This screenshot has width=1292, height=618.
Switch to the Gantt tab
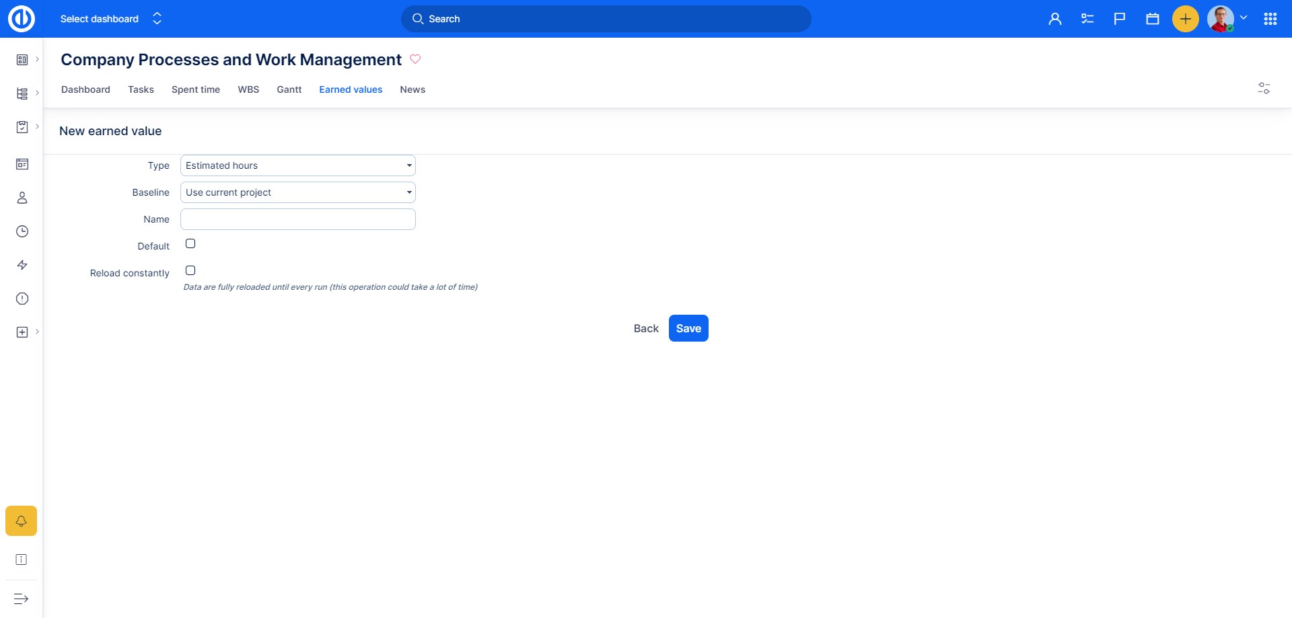click(289, 89)
